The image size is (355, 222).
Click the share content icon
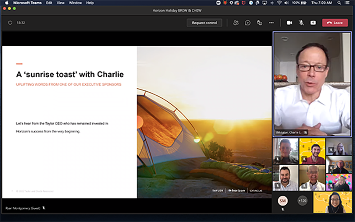[x=313, y=23]
